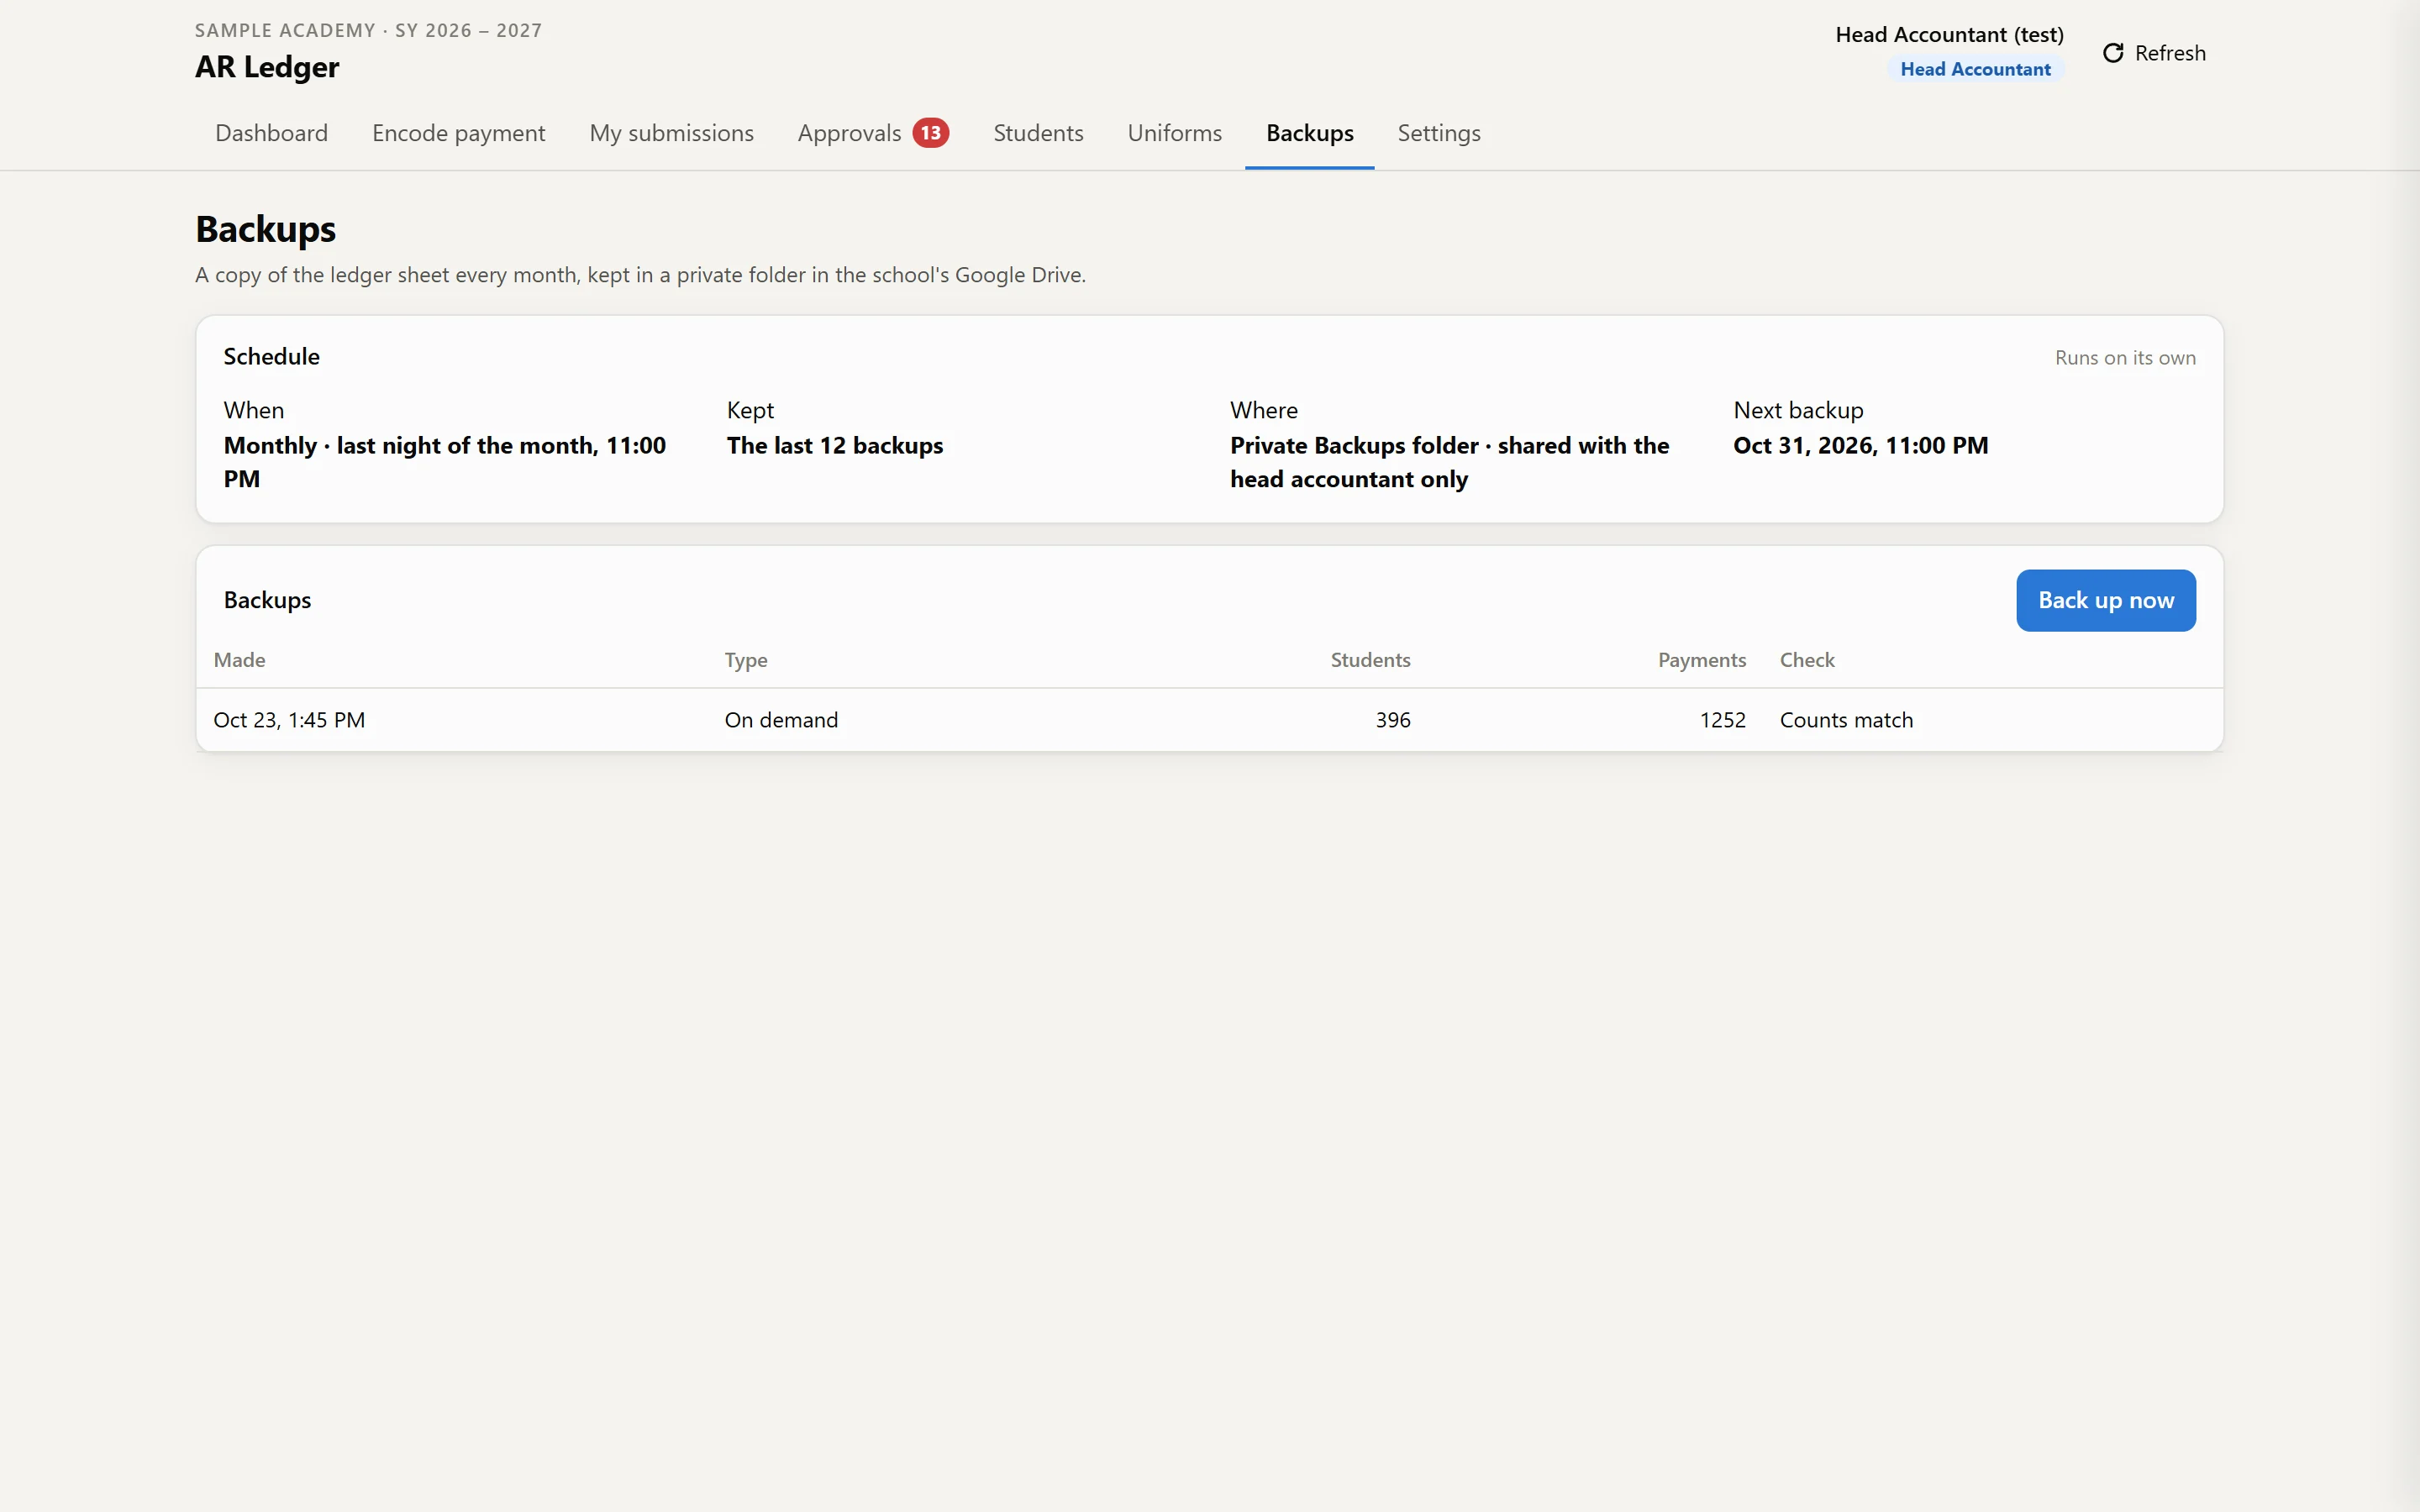Click the On demand type cell
This screenshot has height=1512, width=2420.
(781, 720)
